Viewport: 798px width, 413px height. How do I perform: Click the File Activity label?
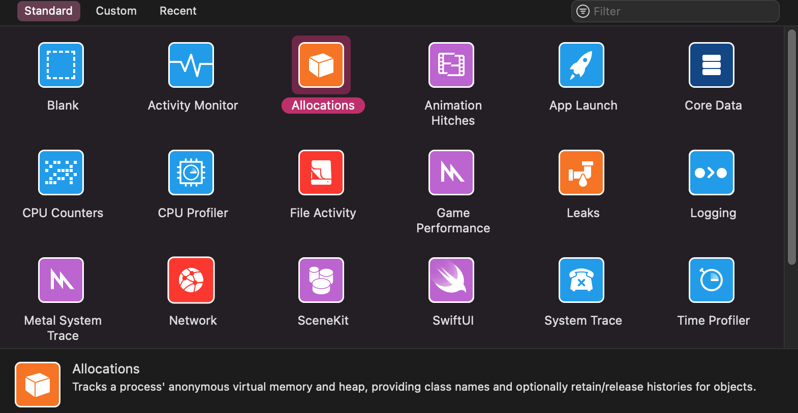(x=323, y=213)
